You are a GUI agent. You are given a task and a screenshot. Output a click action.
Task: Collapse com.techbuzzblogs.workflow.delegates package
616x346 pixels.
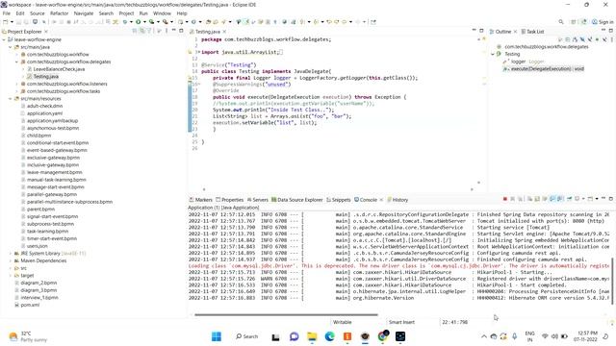tap(17, 62)
